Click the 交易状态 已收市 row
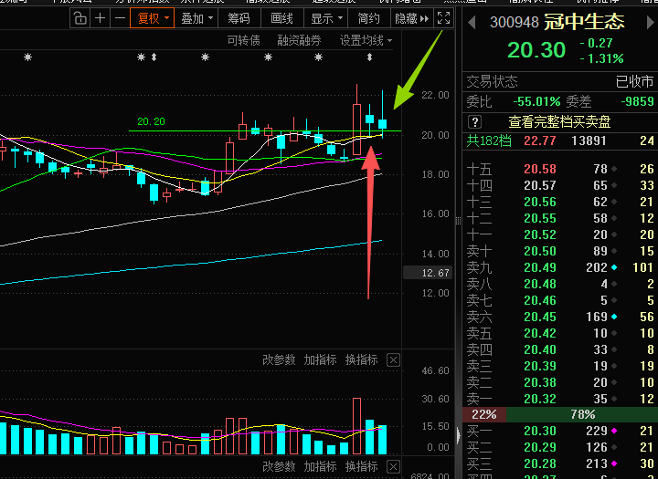 tap(560, 81)
